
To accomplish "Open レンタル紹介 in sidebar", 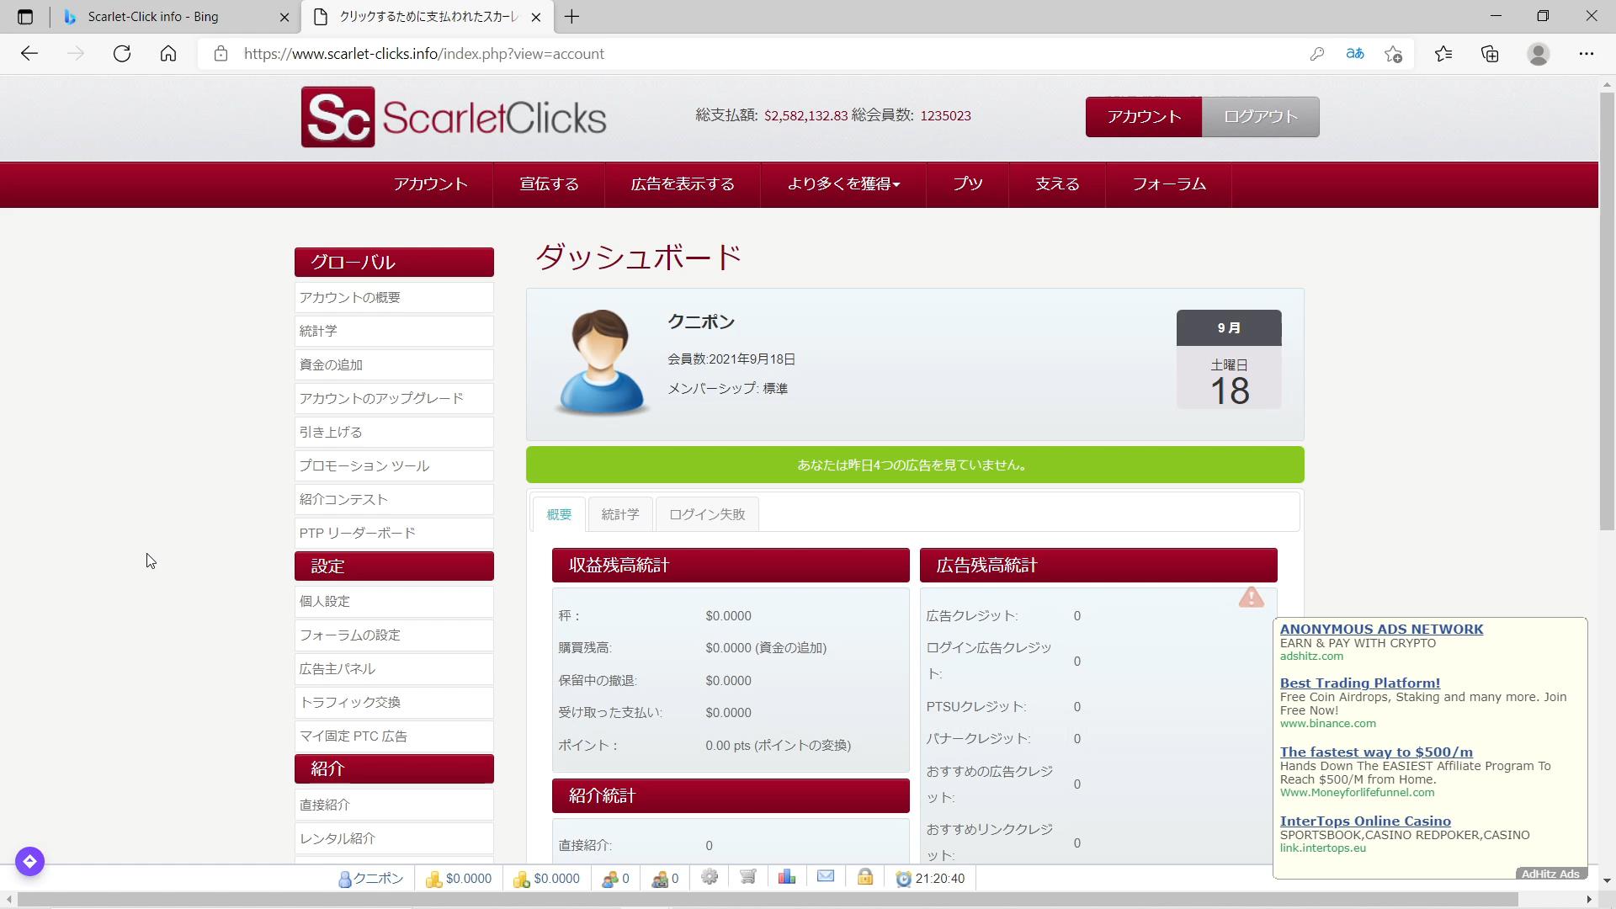I will (x=394, y=839).
